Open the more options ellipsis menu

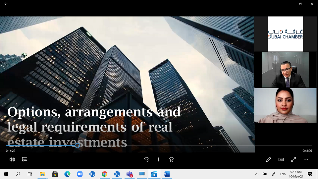click(x=306, y=159)
